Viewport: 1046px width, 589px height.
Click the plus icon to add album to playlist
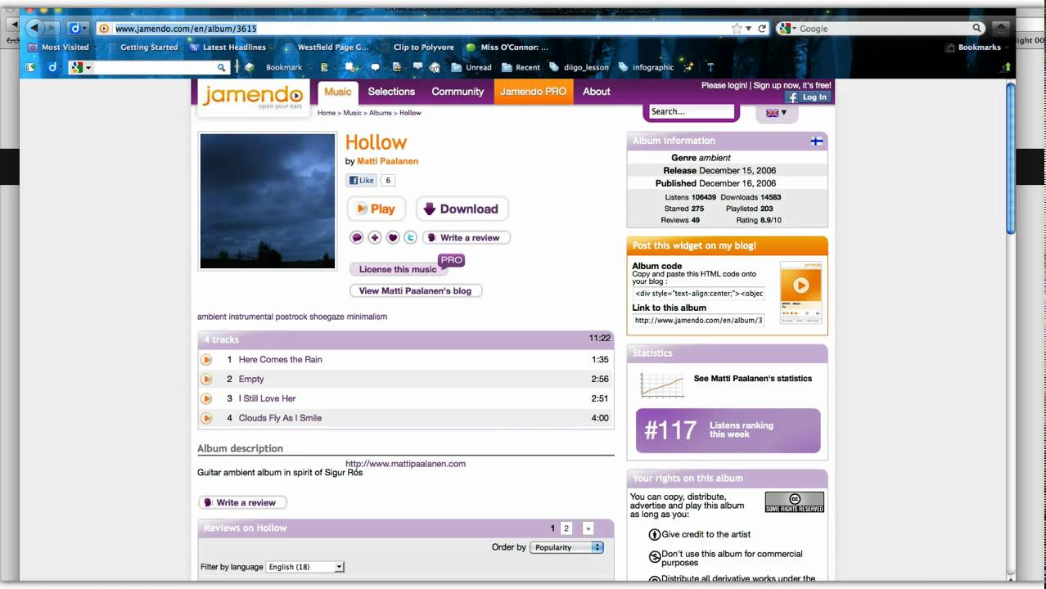pyautogui.click(x=375, y=237)
